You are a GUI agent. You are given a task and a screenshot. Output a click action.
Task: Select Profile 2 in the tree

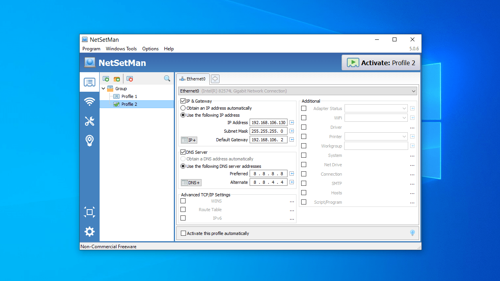tap(129, 104)
